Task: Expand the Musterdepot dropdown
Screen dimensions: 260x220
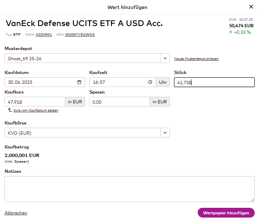Action: point(165,59)
